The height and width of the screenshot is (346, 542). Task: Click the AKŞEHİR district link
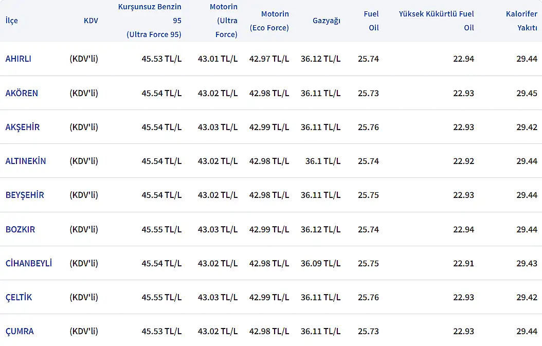click(22, 127)
